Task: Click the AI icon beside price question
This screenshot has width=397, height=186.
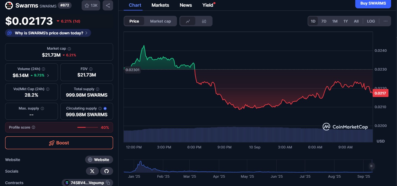Action: pyautogui.click(x=10, y=33)
